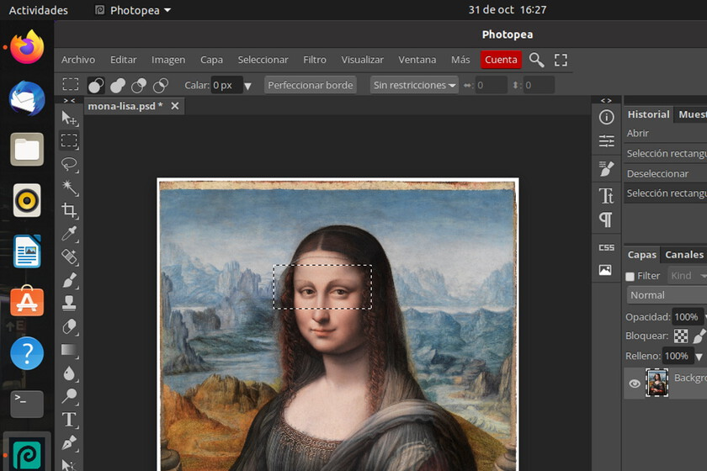Hide the Background layer with eye icon
This screenshot has height=471, width=707.
635,384
